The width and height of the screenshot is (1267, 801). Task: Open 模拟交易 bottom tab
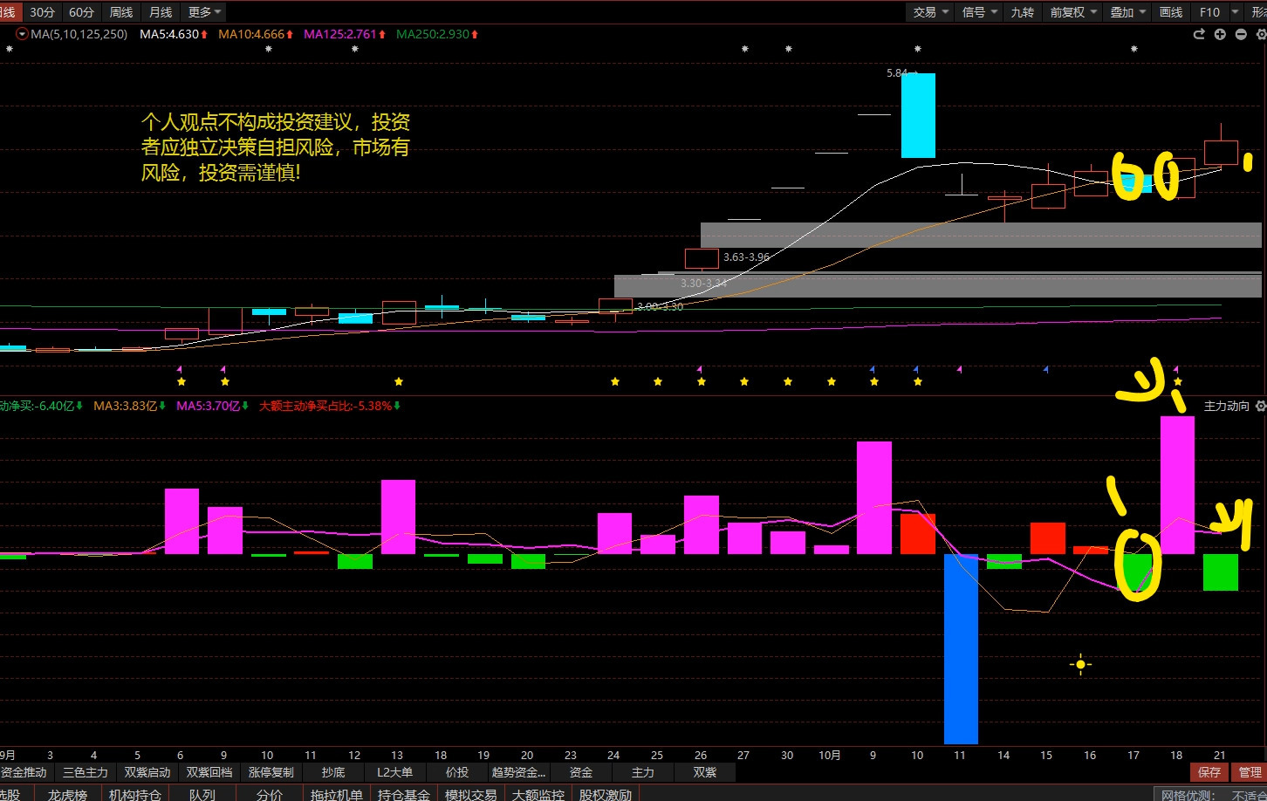(x=471, y=794)
